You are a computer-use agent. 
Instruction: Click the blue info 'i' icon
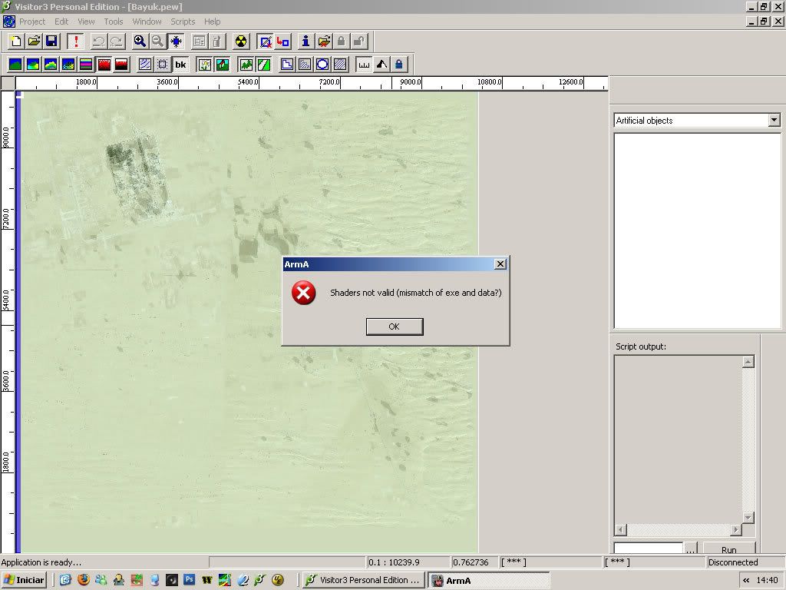(x=305, y=41)
